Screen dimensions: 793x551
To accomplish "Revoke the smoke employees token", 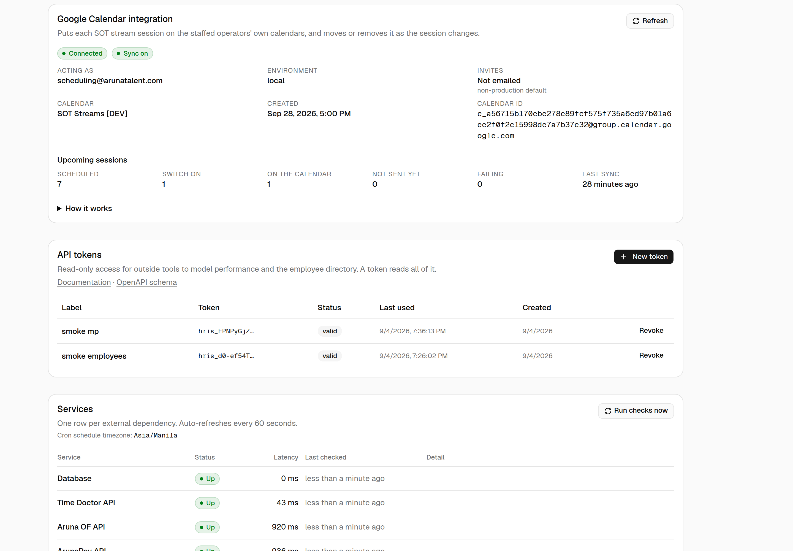I will [x=651, y=356].
